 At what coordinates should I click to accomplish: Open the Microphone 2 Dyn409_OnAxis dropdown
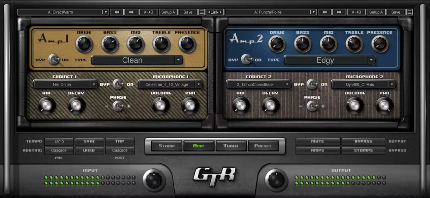point(363,84)
